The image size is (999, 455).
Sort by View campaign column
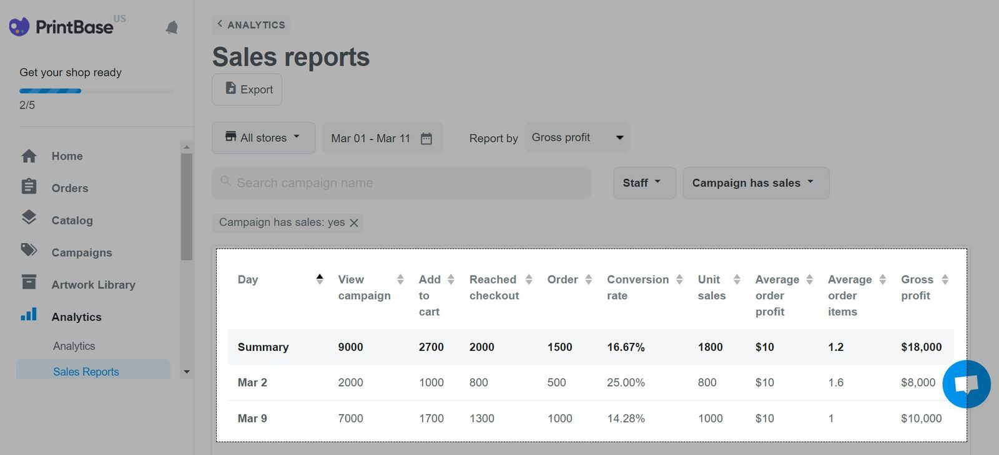[400, 279]
